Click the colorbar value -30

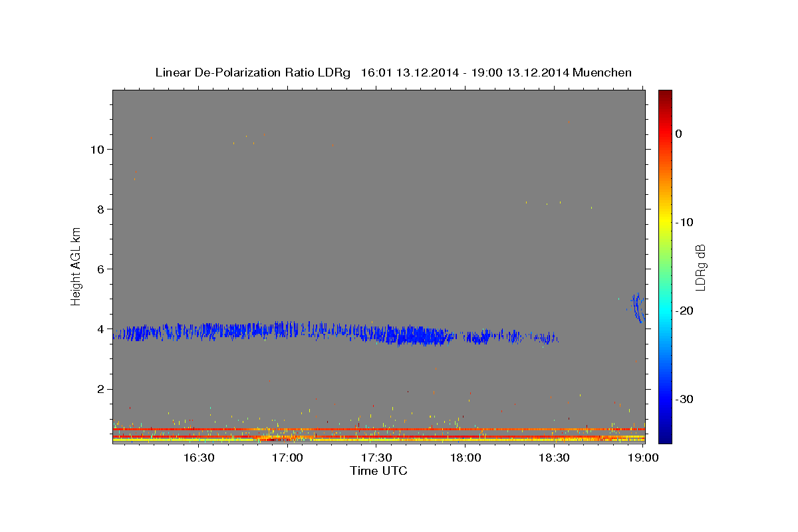(685, 399)
